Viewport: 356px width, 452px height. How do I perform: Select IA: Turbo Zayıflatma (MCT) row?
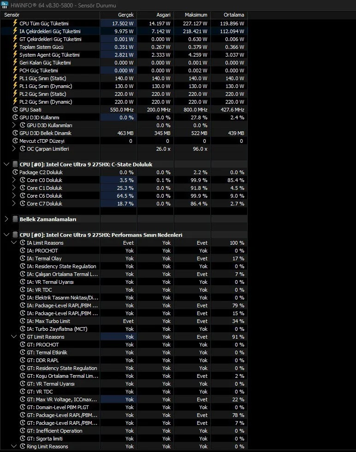pyautogui.click(x=125, y=329)
